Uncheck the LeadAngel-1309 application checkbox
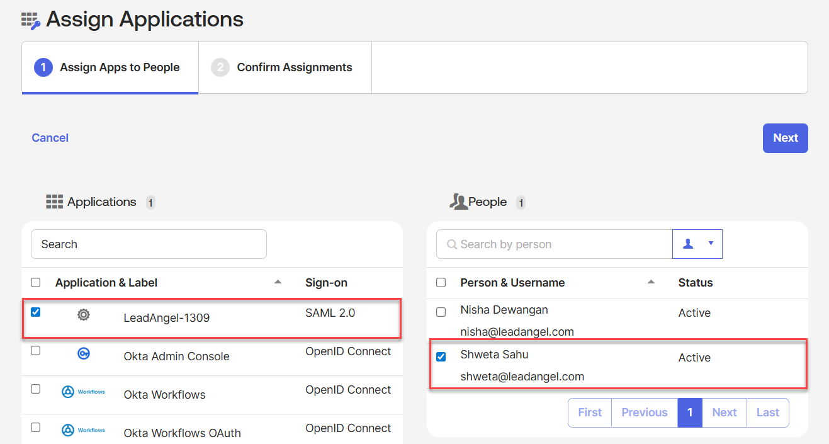Image resolution: width=829 pixels, height=444 pixels. (36, 312)
